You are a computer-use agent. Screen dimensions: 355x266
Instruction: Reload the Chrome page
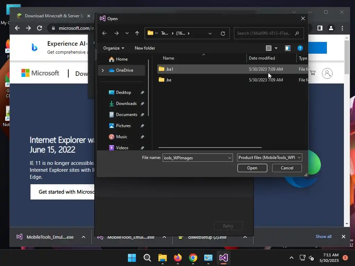40,28
